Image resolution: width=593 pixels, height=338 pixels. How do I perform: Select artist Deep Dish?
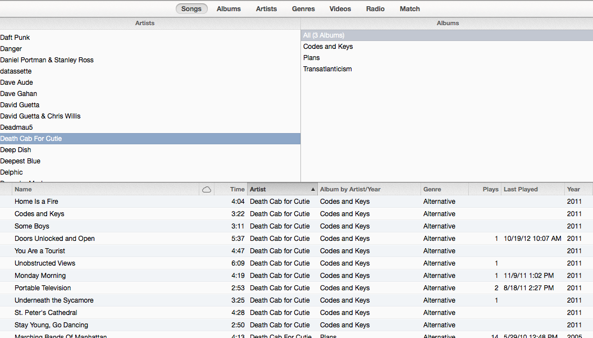click(x=150, y=150)
